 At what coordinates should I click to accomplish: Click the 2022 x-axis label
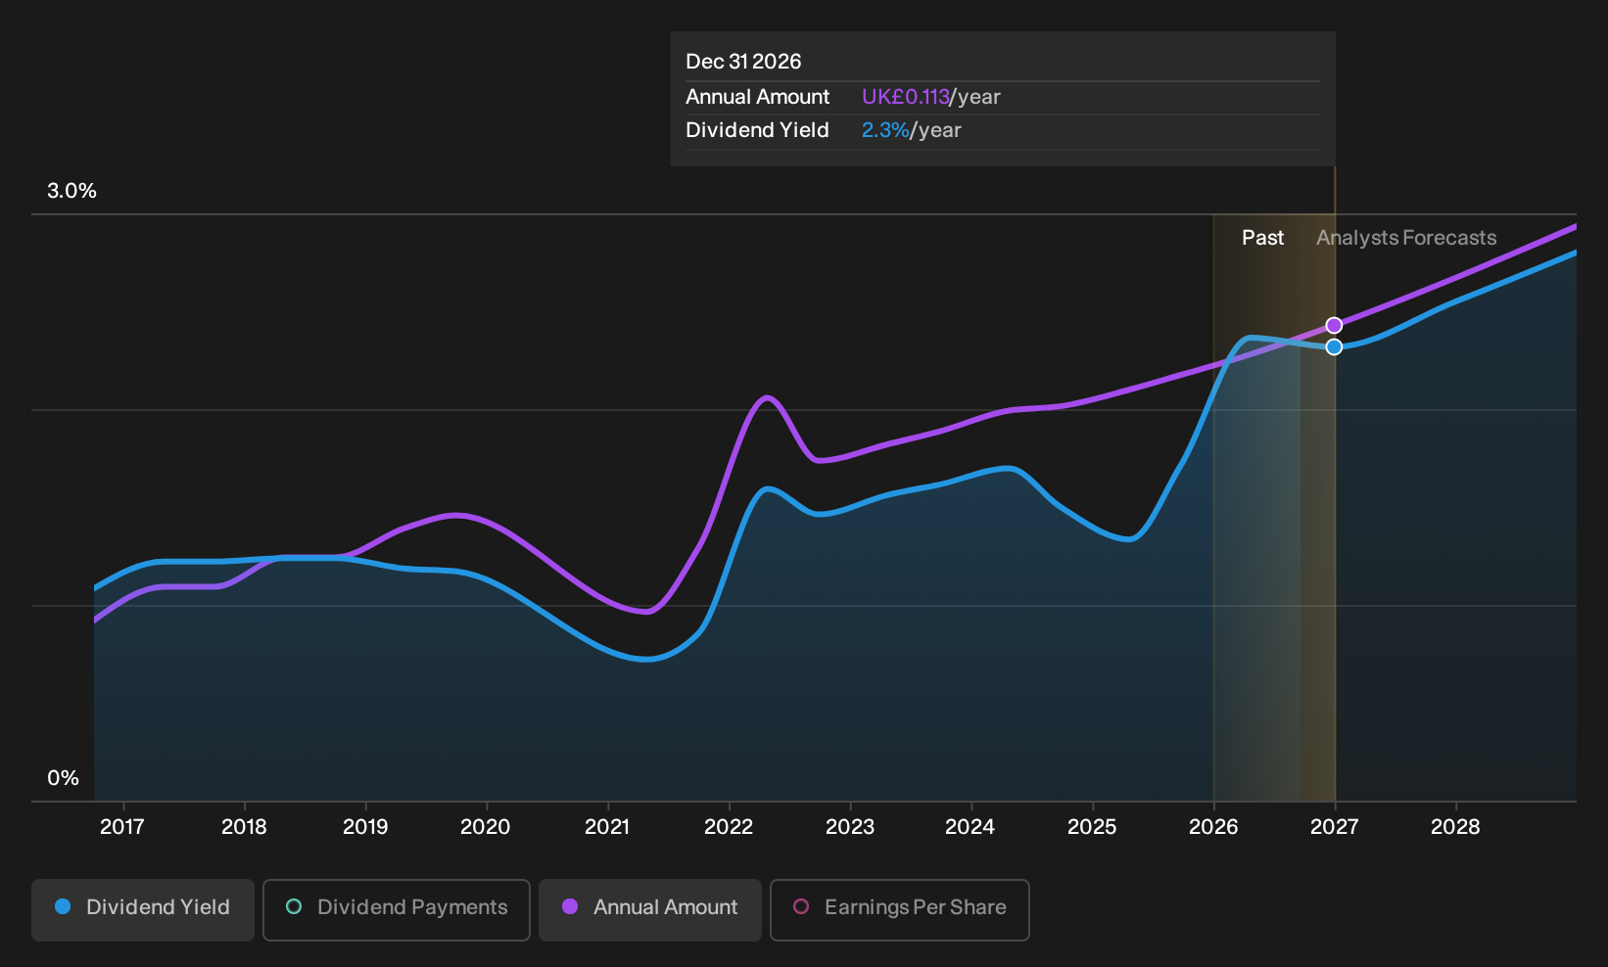[729, 827]
